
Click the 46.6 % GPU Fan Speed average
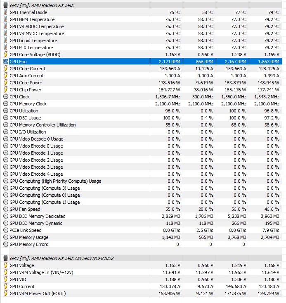[272, 209]
